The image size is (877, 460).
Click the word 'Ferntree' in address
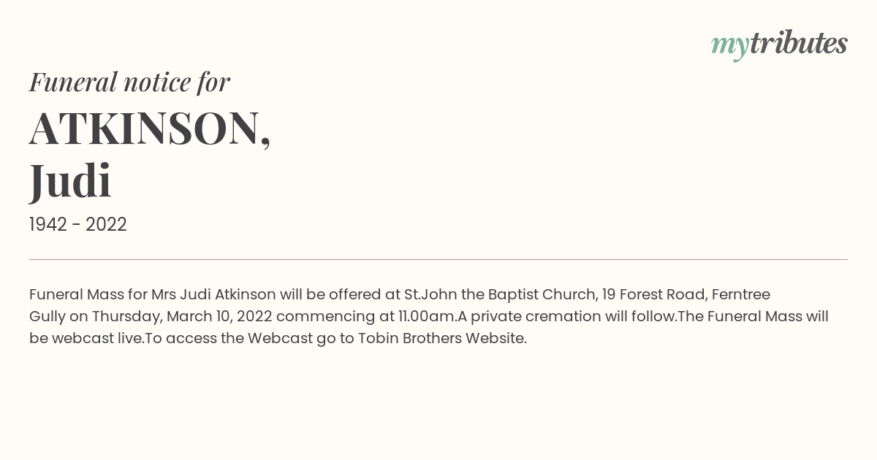click(740, 294)
